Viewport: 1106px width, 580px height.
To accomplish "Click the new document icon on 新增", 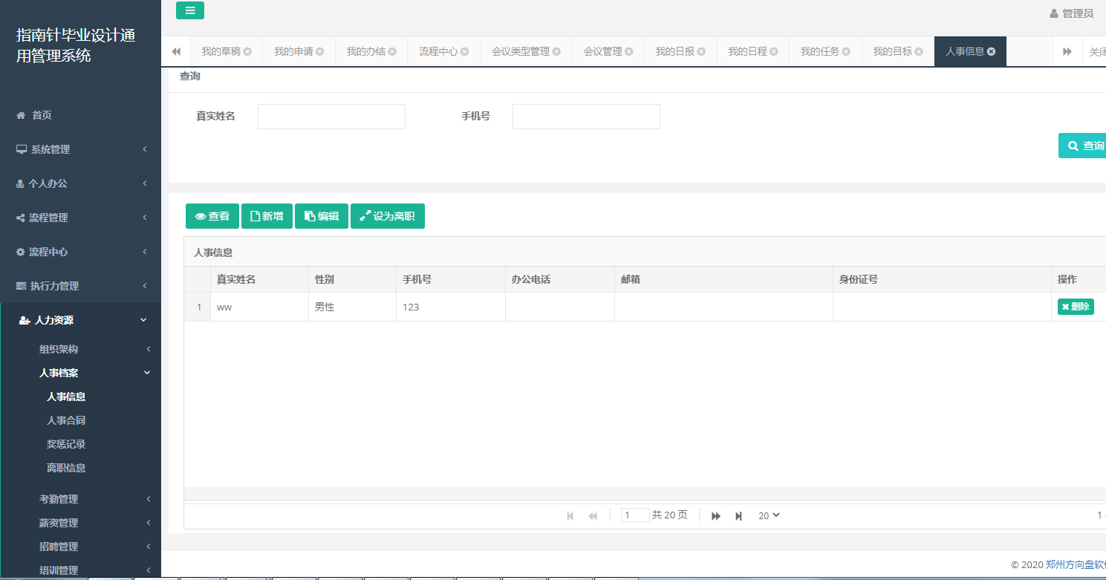I will (x=255, y=216).
